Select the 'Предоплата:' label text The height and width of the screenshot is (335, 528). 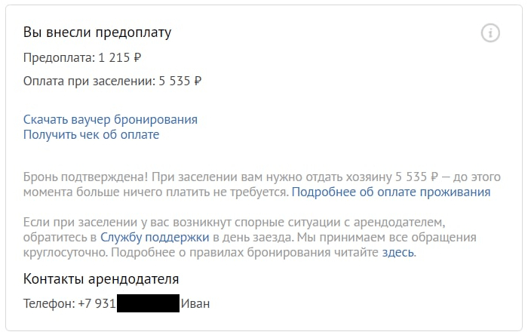[58, 57]
